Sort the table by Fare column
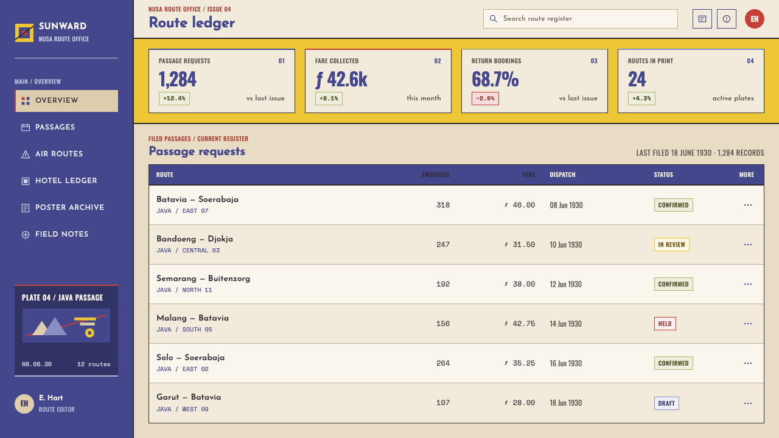The image size is (779, 438). point(529,175)
